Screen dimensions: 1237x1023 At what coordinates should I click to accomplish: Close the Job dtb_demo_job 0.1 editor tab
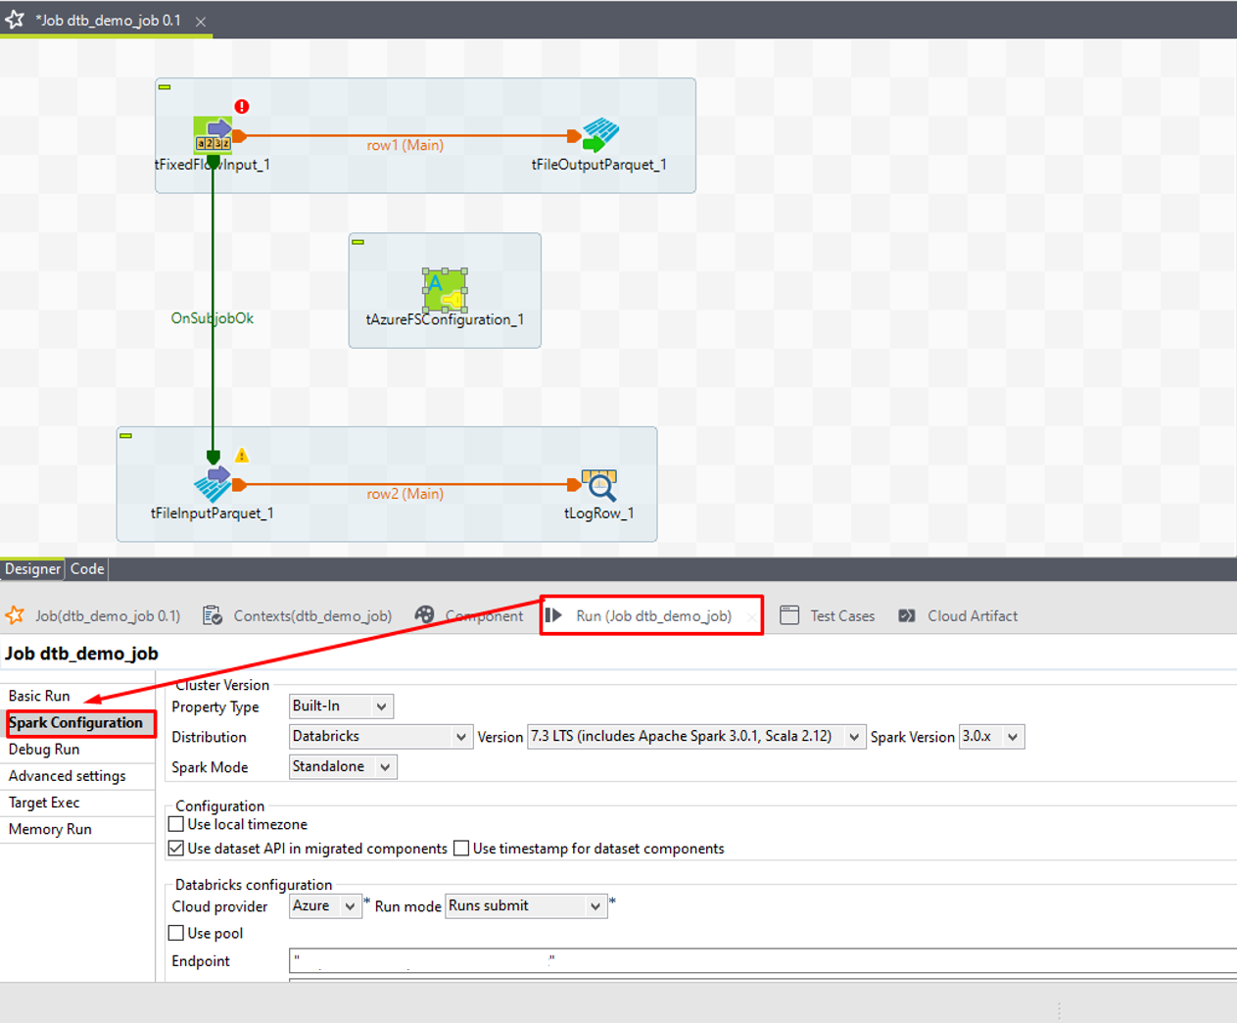[x=201, y=21]
